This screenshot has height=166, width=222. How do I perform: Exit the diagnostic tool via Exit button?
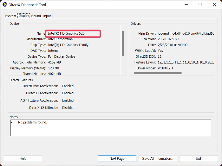(x=198, y=158)
